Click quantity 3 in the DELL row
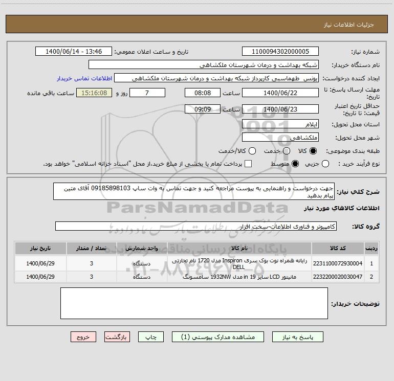This screenshot has width=394, height=381. [92, 263]
